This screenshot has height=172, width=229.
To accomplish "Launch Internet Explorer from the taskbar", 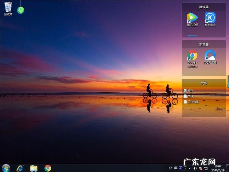I will click(20, 168).
